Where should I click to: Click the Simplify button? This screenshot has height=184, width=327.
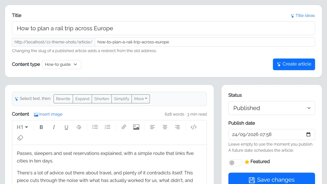[122, 99]
